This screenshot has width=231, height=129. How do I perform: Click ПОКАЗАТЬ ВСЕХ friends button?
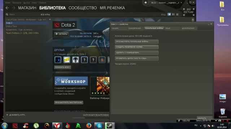tap(62, 67)
